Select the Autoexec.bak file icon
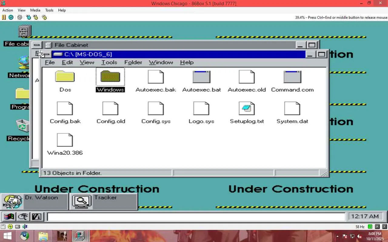The height and width of the screenshot is (242, 388). click(156, 77)
